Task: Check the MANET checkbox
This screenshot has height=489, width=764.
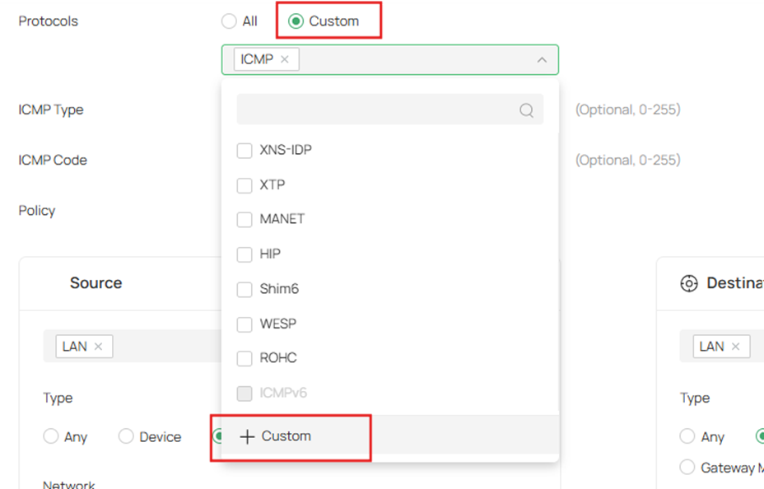Action: click(x=245, y=220)
